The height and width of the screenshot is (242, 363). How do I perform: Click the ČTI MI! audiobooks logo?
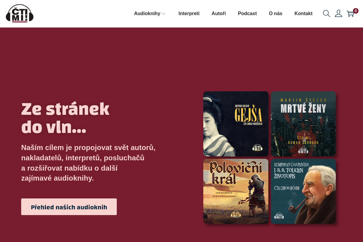tap(20, 14)
